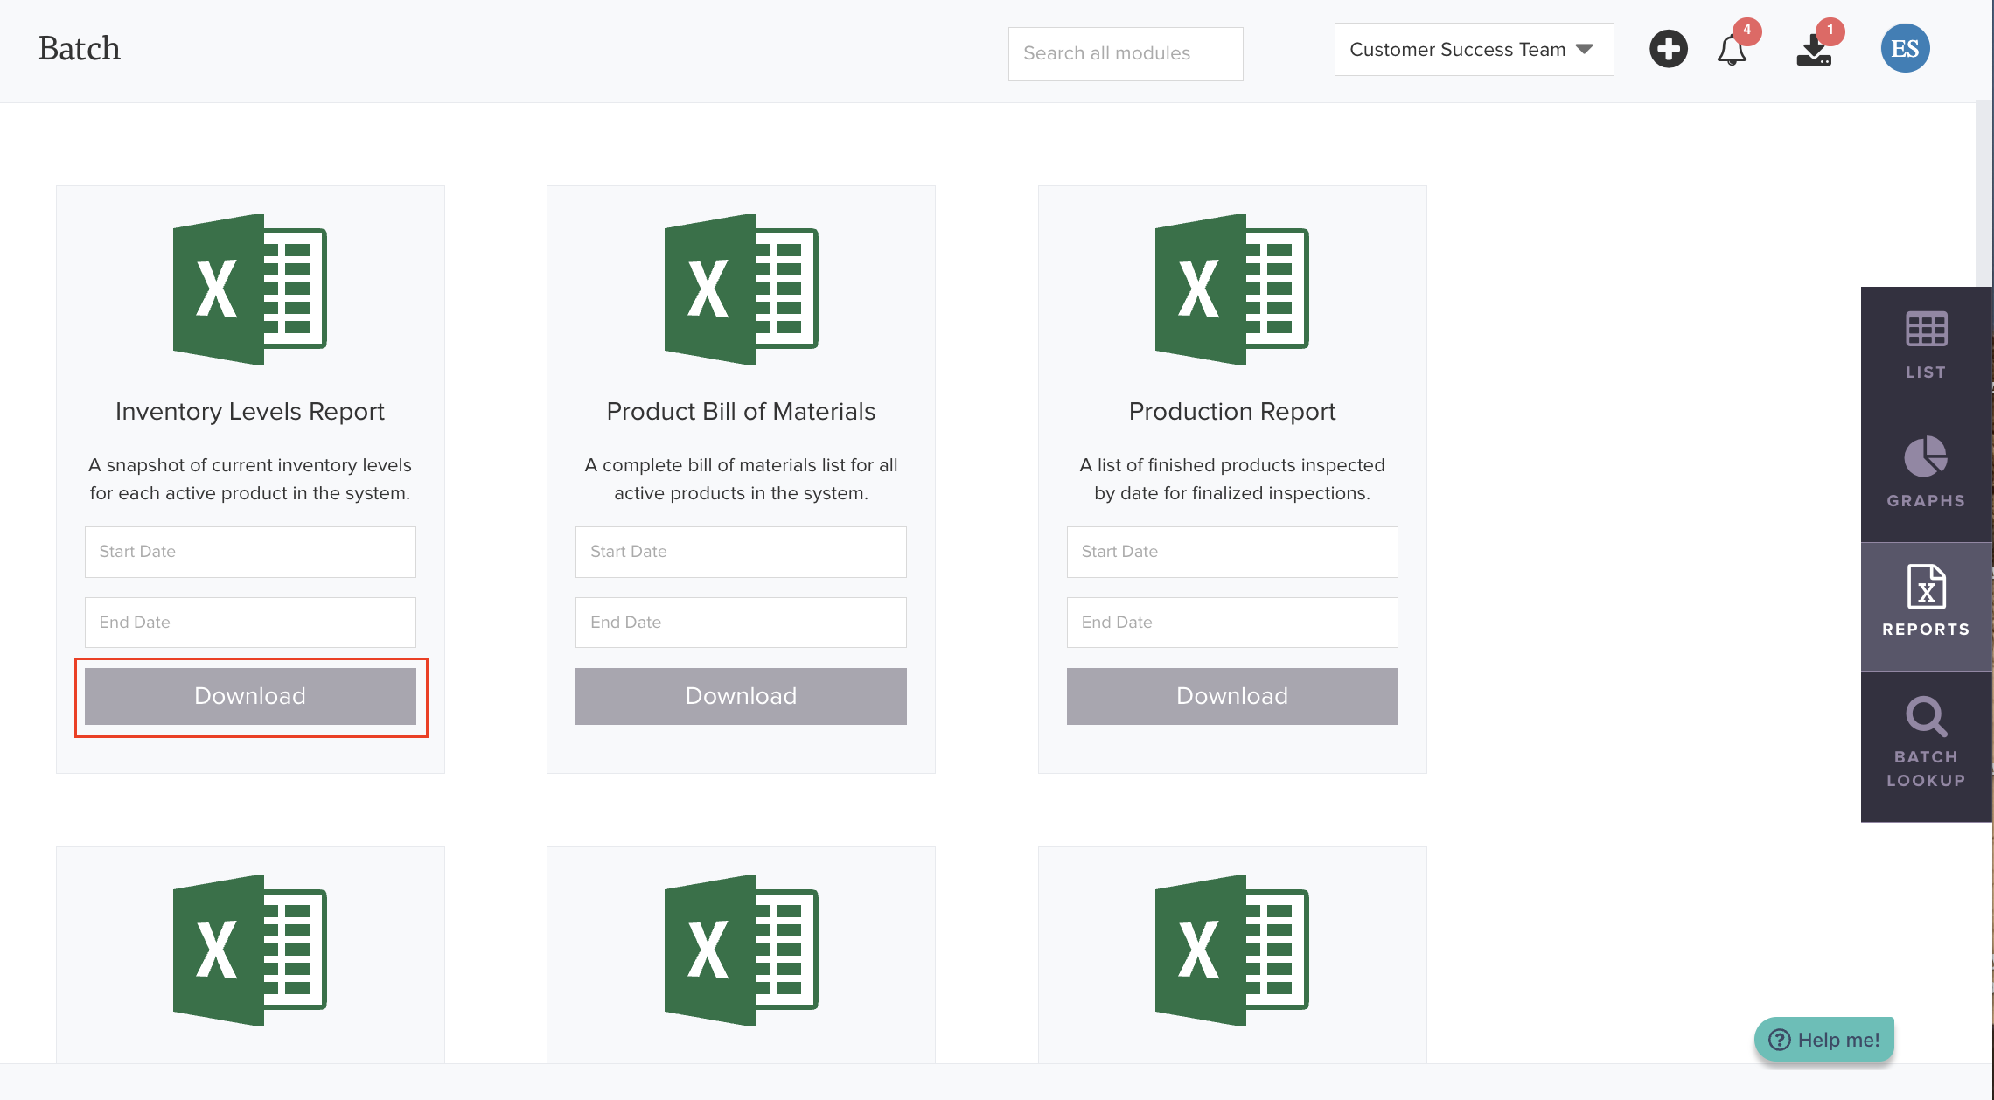
Task: Open the downloads tray icon
Action: point(1814,51)
